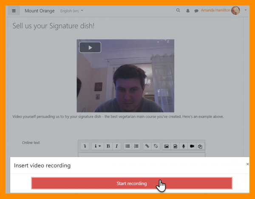Open Amanda Hamilton's profile link
Image resolution: width=255 pixels, height=199 pixels.
pyautogui.click(x=216, y=11)
